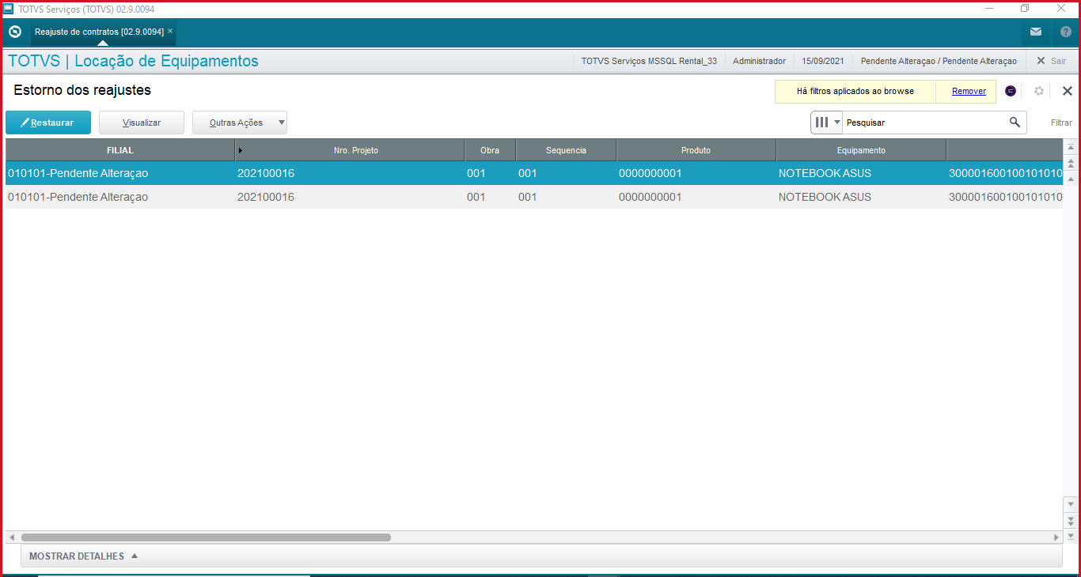This screenshot has width=1081, height=577.
Task: Click the purple filter indicator icon
Action: (x=1011, y=91)
